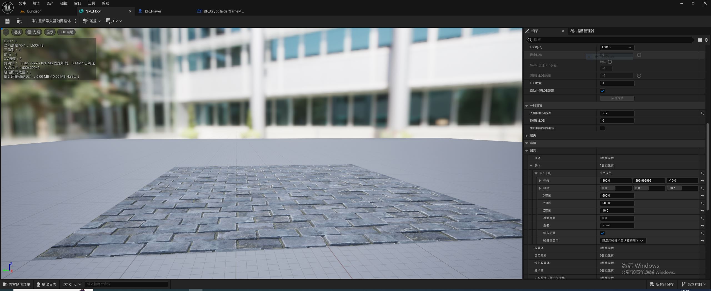The image size is (711, 291).
Task: Open the UV toolbar dropdown
Action: 114,21
